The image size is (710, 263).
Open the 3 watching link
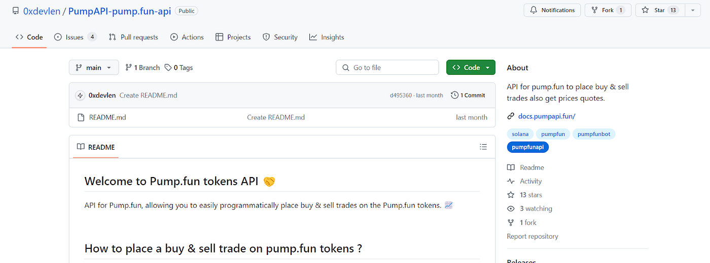tap(536, 208)
